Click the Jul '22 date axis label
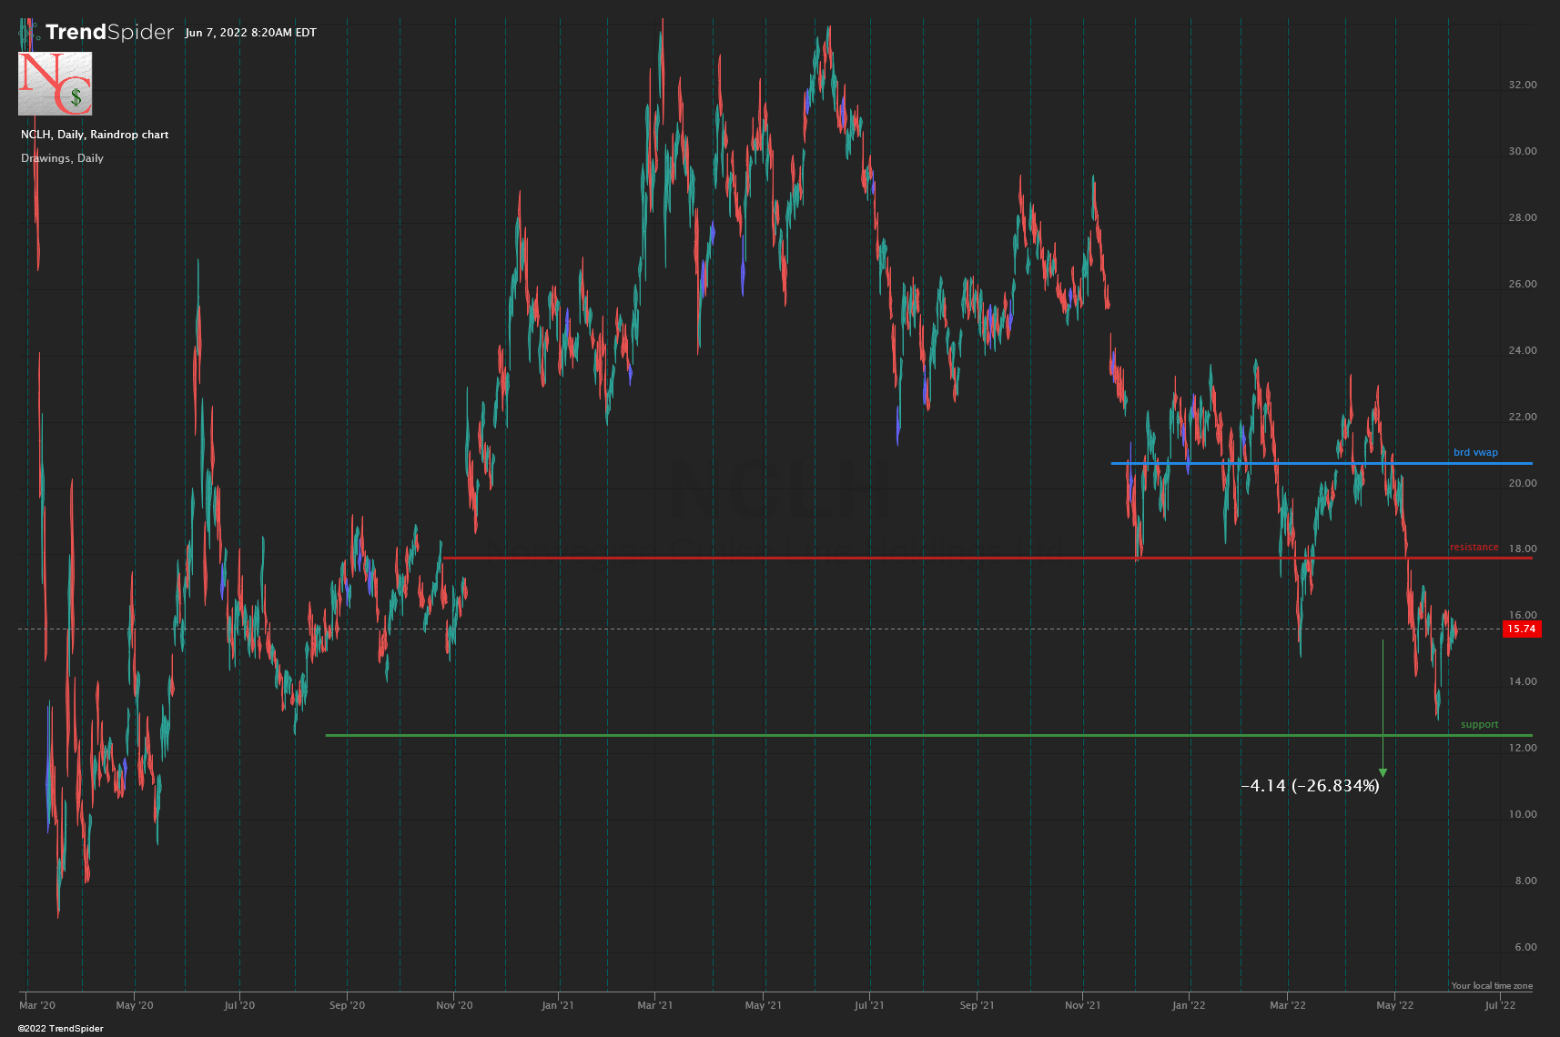 point(1500,1005)
